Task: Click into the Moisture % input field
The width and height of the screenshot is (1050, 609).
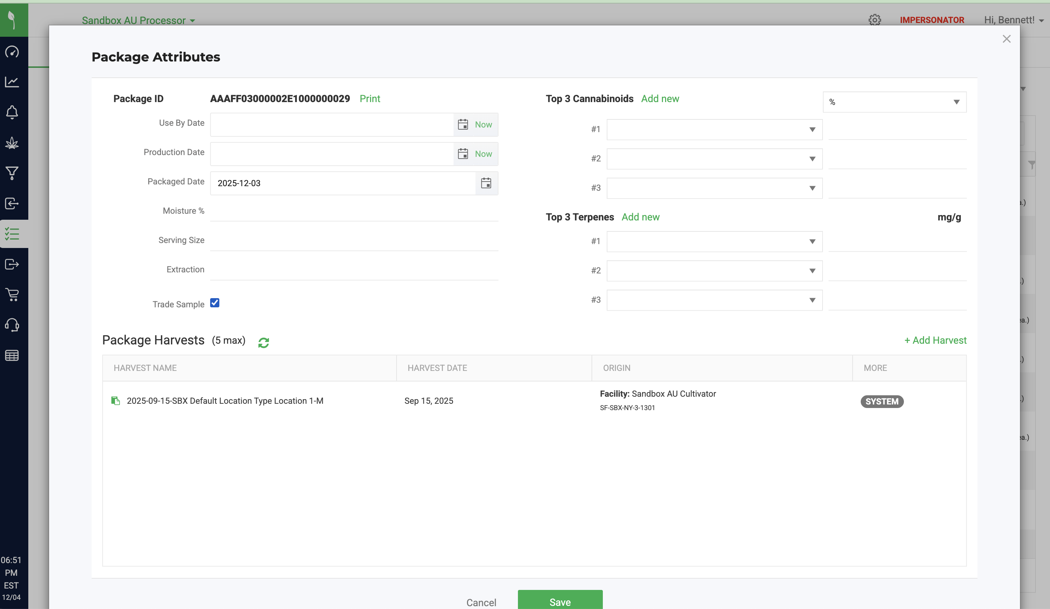Action: (354, 211)
